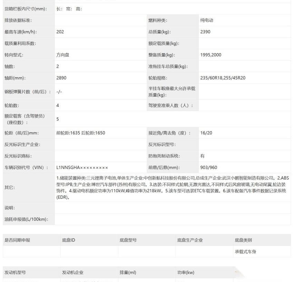The image size is (294, 282).
Task: Select the 载质量利用系数 label
Action: 20,43
